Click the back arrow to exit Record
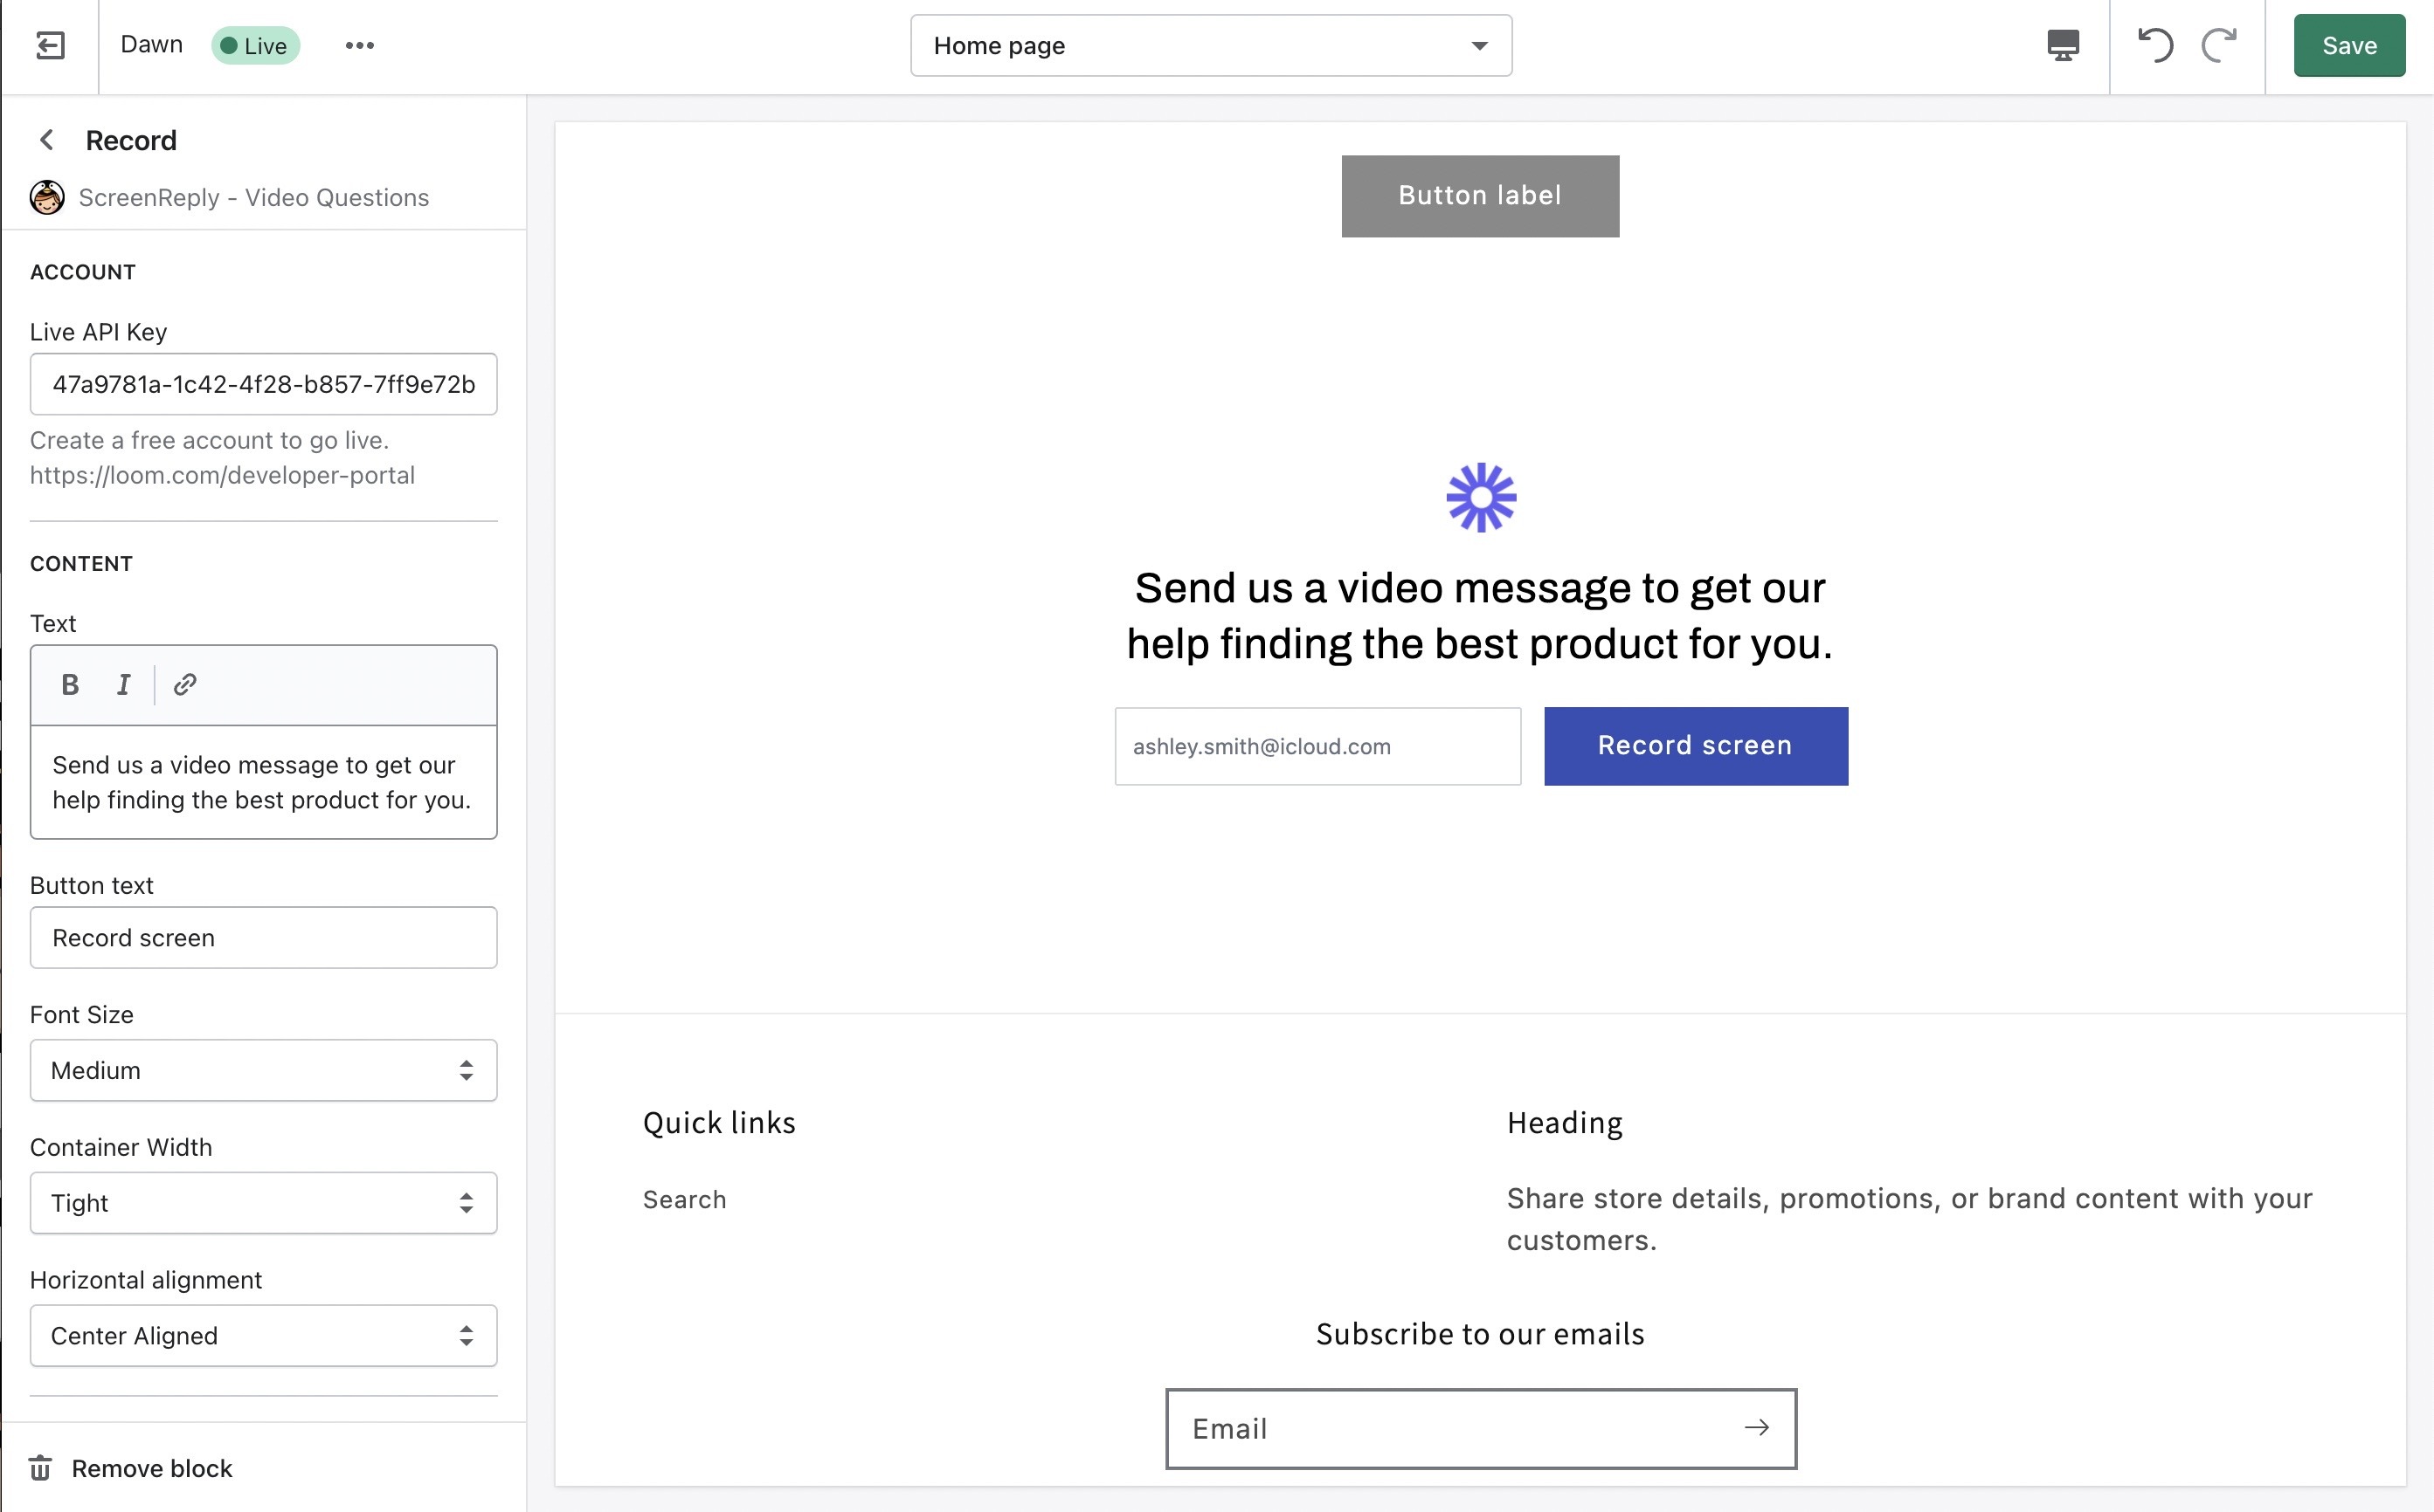 (44, 140)
